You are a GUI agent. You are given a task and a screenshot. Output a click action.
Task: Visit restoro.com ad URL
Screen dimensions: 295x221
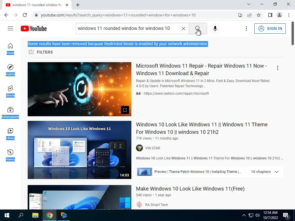[x=176, y=94]
